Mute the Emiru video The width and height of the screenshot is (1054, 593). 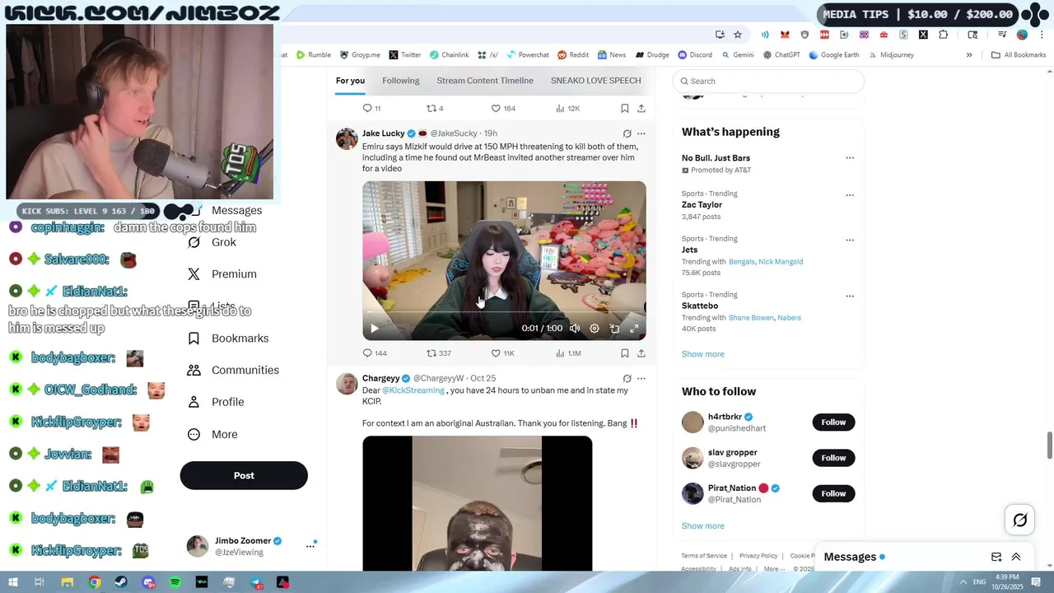tap(575, 329)
